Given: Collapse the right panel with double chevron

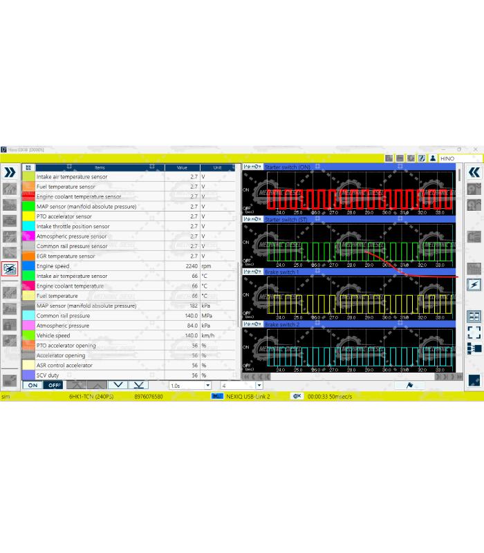Looking at the screenshot, I should [x=474, y=172].
